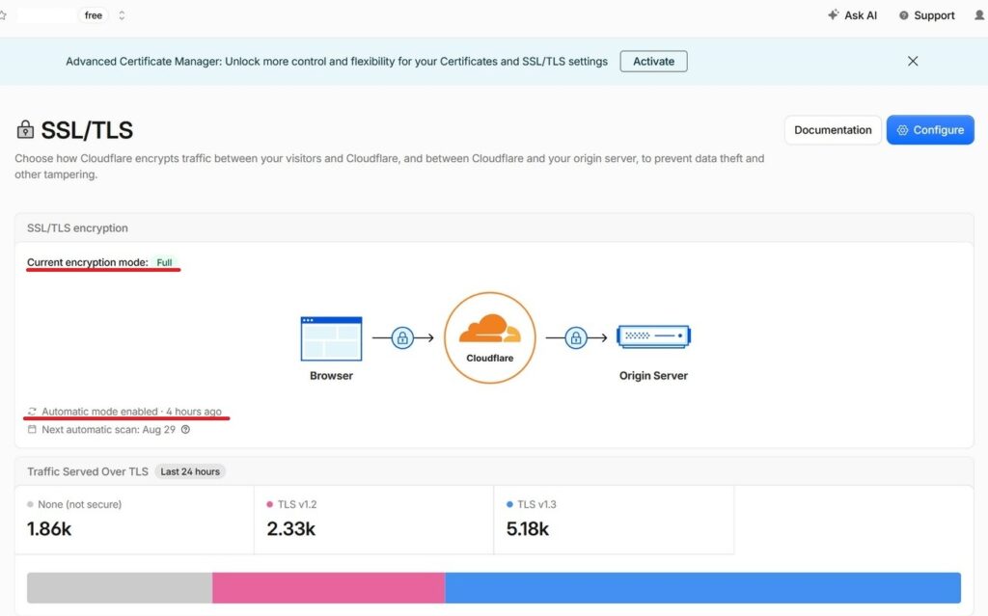The image size is (988, 616).
Task: Click lock icon between Cloudflare and Origin Server
Action: click(x=575, y=338)
